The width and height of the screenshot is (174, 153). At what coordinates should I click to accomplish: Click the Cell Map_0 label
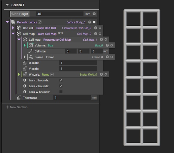coord(84,34)
